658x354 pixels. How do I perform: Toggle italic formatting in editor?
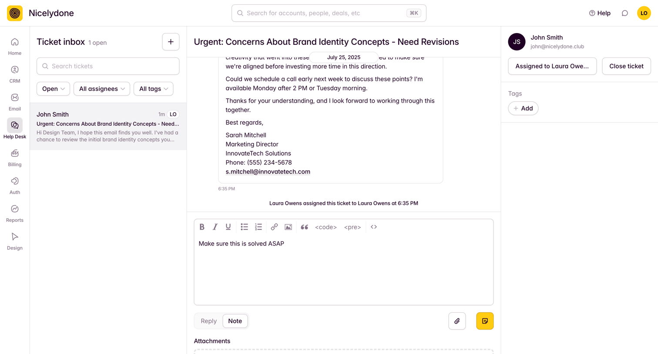click(215, 227)
